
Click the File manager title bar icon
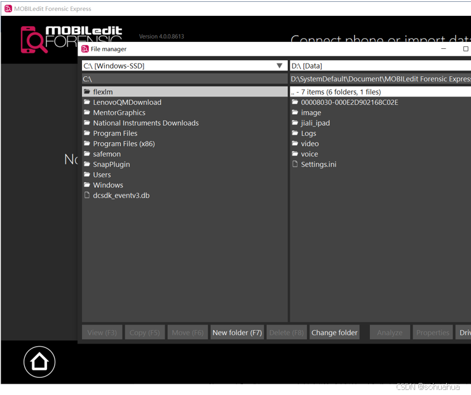tap(85, 49)
